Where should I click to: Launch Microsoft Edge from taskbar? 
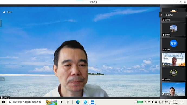(x=78, y=102)
